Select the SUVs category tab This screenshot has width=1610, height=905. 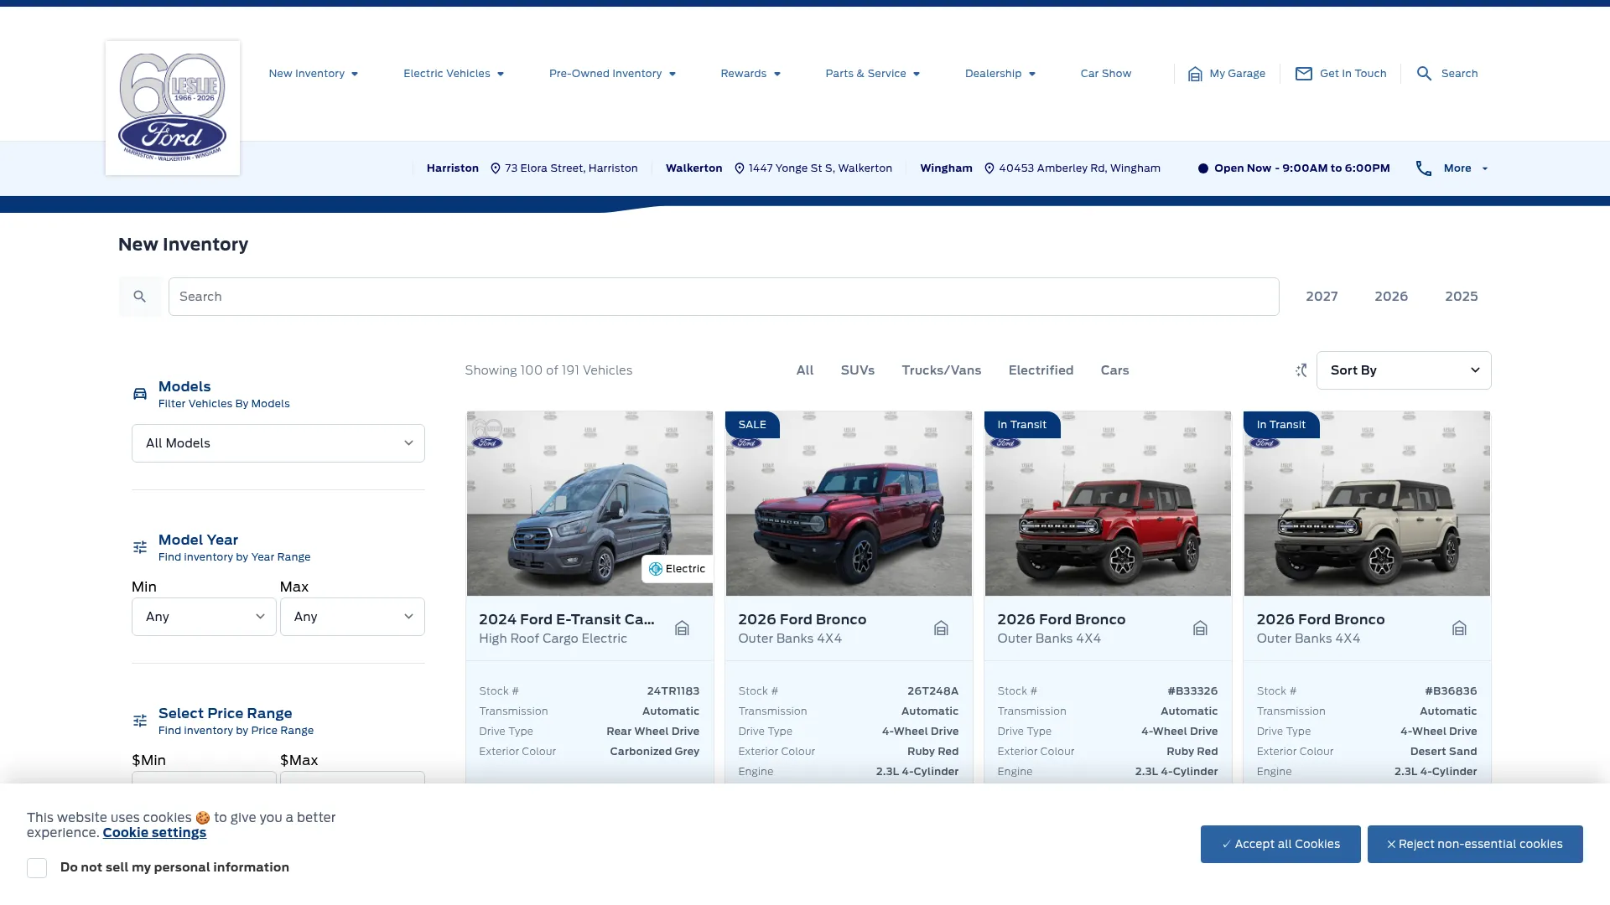857,370
